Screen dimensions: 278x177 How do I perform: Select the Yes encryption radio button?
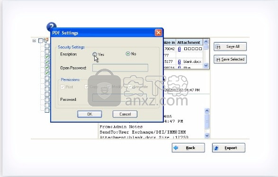pos(95,54)
